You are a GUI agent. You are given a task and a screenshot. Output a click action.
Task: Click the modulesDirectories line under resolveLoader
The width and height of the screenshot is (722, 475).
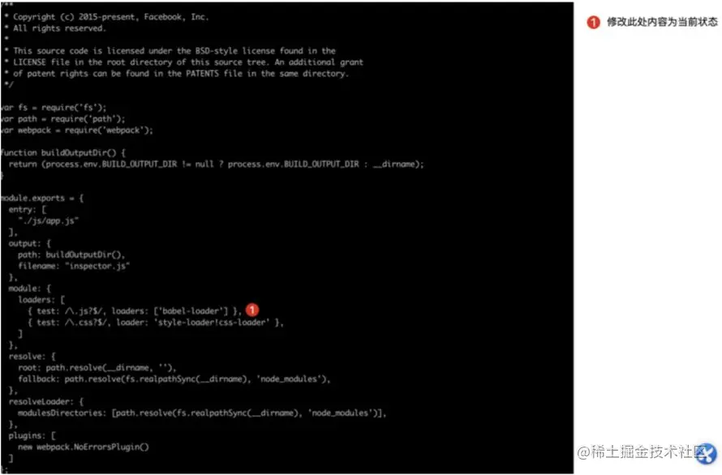[202, 413]
